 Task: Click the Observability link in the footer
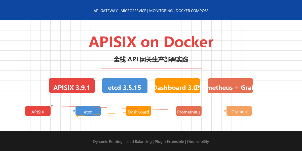[198, 142]
